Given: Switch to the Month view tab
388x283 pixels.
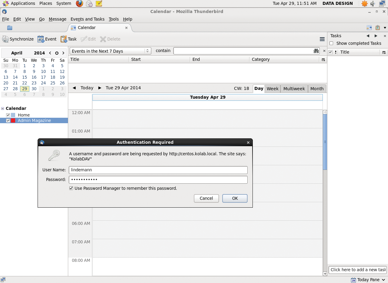Looking at the screenshot, I should pos(316,88).
